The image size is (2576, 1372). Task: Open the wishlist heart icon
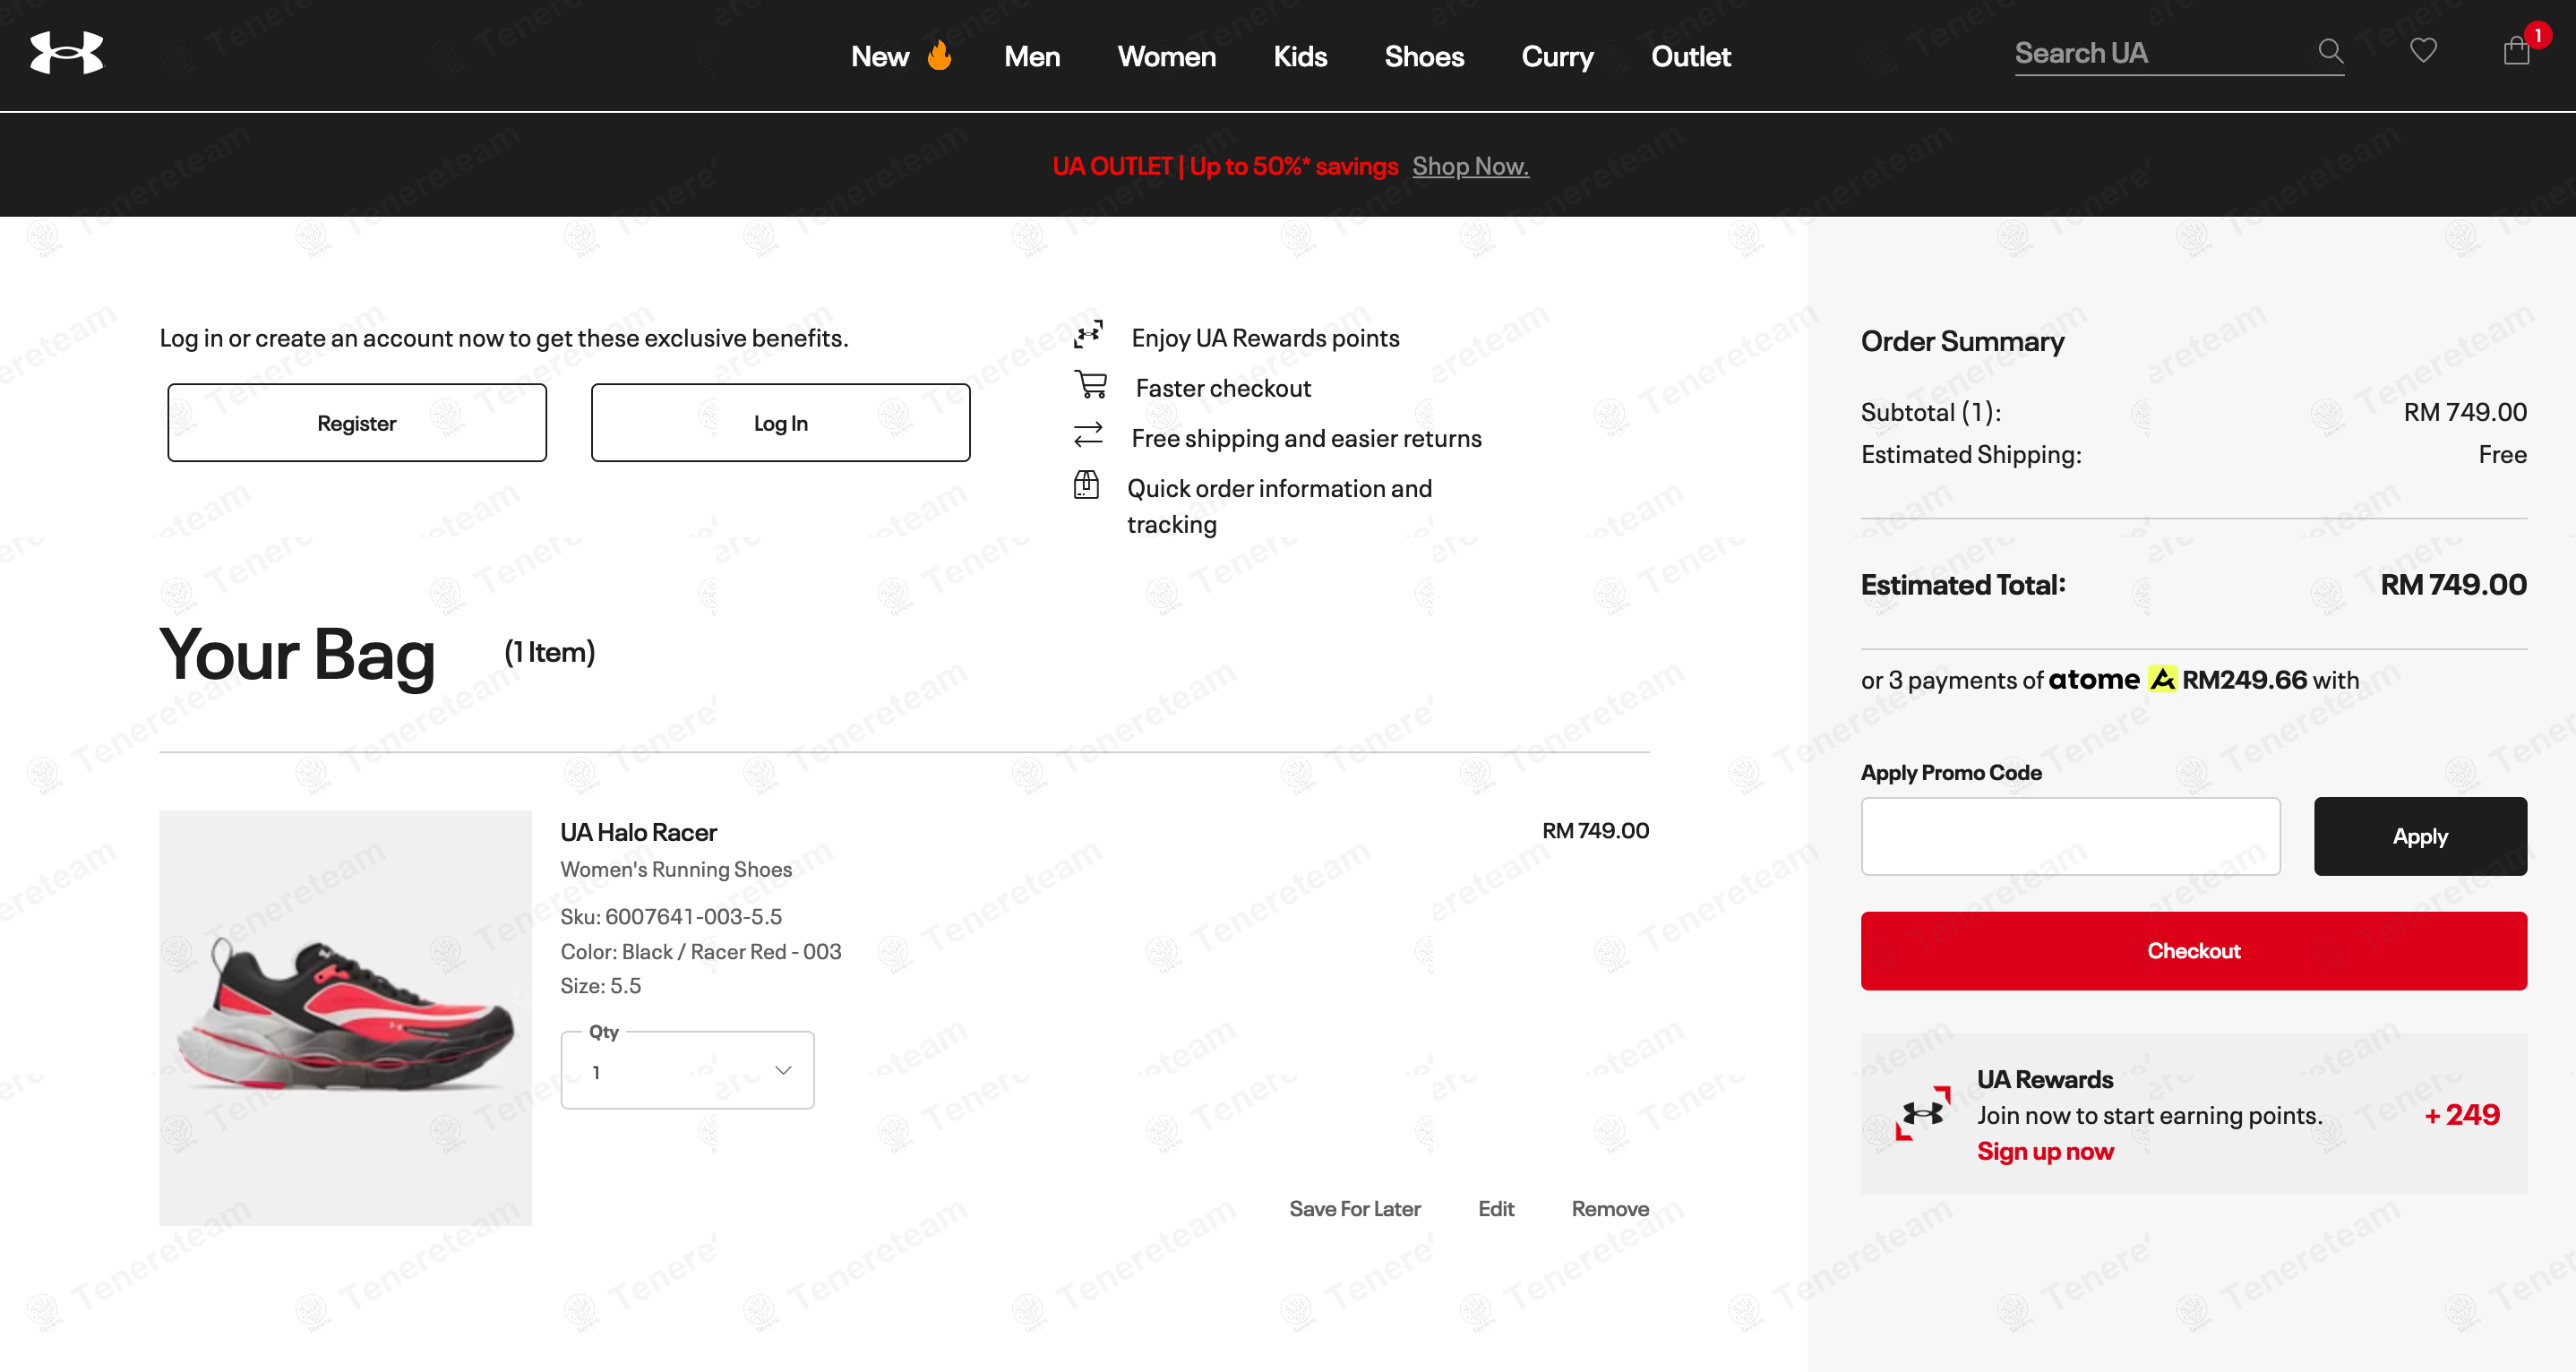point(2423,50)
